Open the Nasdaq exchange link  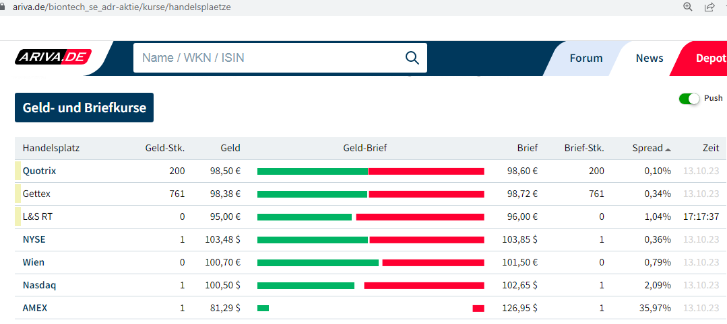pos(39,286)
